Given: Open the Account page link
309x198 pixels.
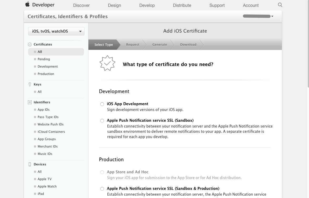Looking at the screenshot, I should [251, 5].
